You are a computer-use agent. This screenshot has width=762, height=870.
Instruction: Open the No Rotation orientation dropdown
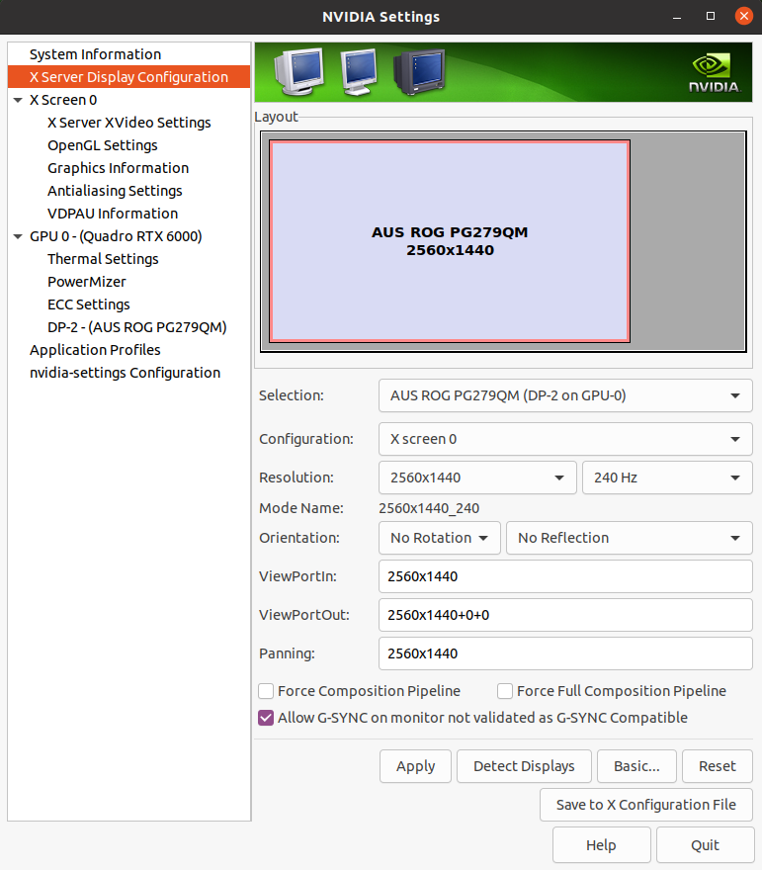(439, 538)
